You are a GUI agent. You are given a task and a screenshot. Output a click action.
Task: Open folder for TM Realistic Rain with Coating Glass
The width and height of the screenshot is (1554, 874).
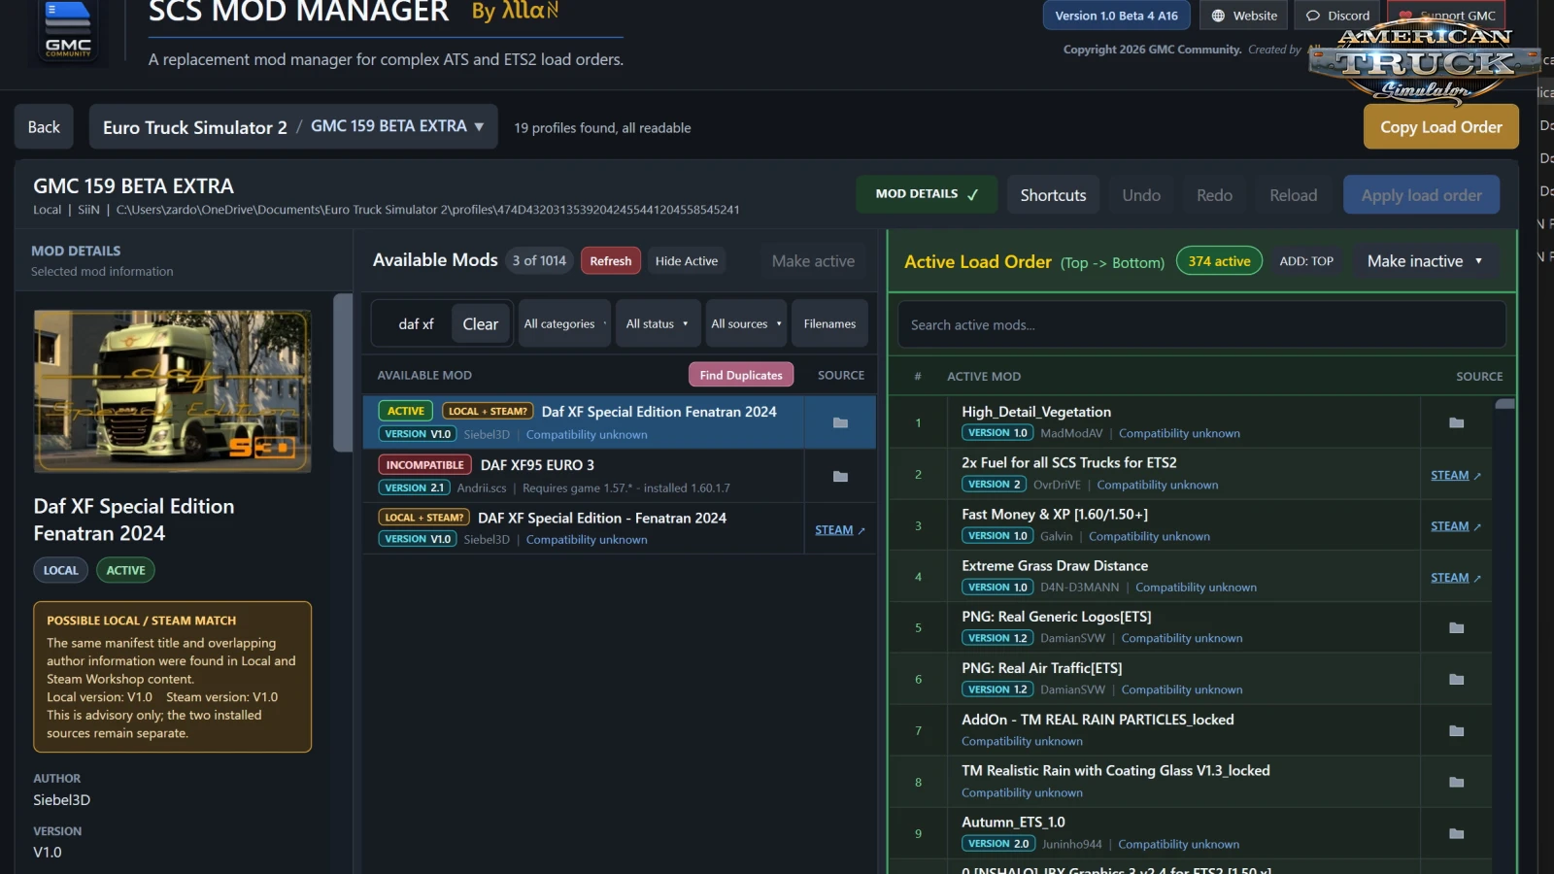pyautogui.click(x=1456, y=782)
